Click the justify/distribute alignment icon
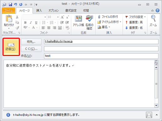162x121 pixels. point(60,28)
